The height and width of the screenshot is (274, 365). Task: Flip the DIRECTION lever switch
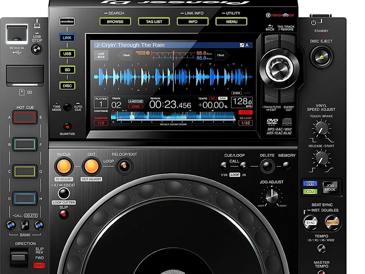click(x=19, y=257)
